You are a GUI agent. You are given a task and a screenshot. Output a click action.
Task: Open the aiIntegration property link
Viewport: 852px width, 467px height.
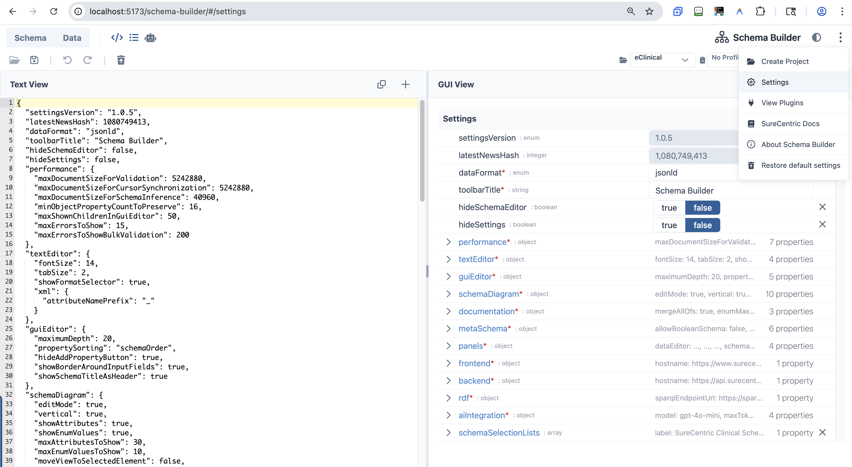[x=482, y=415]
